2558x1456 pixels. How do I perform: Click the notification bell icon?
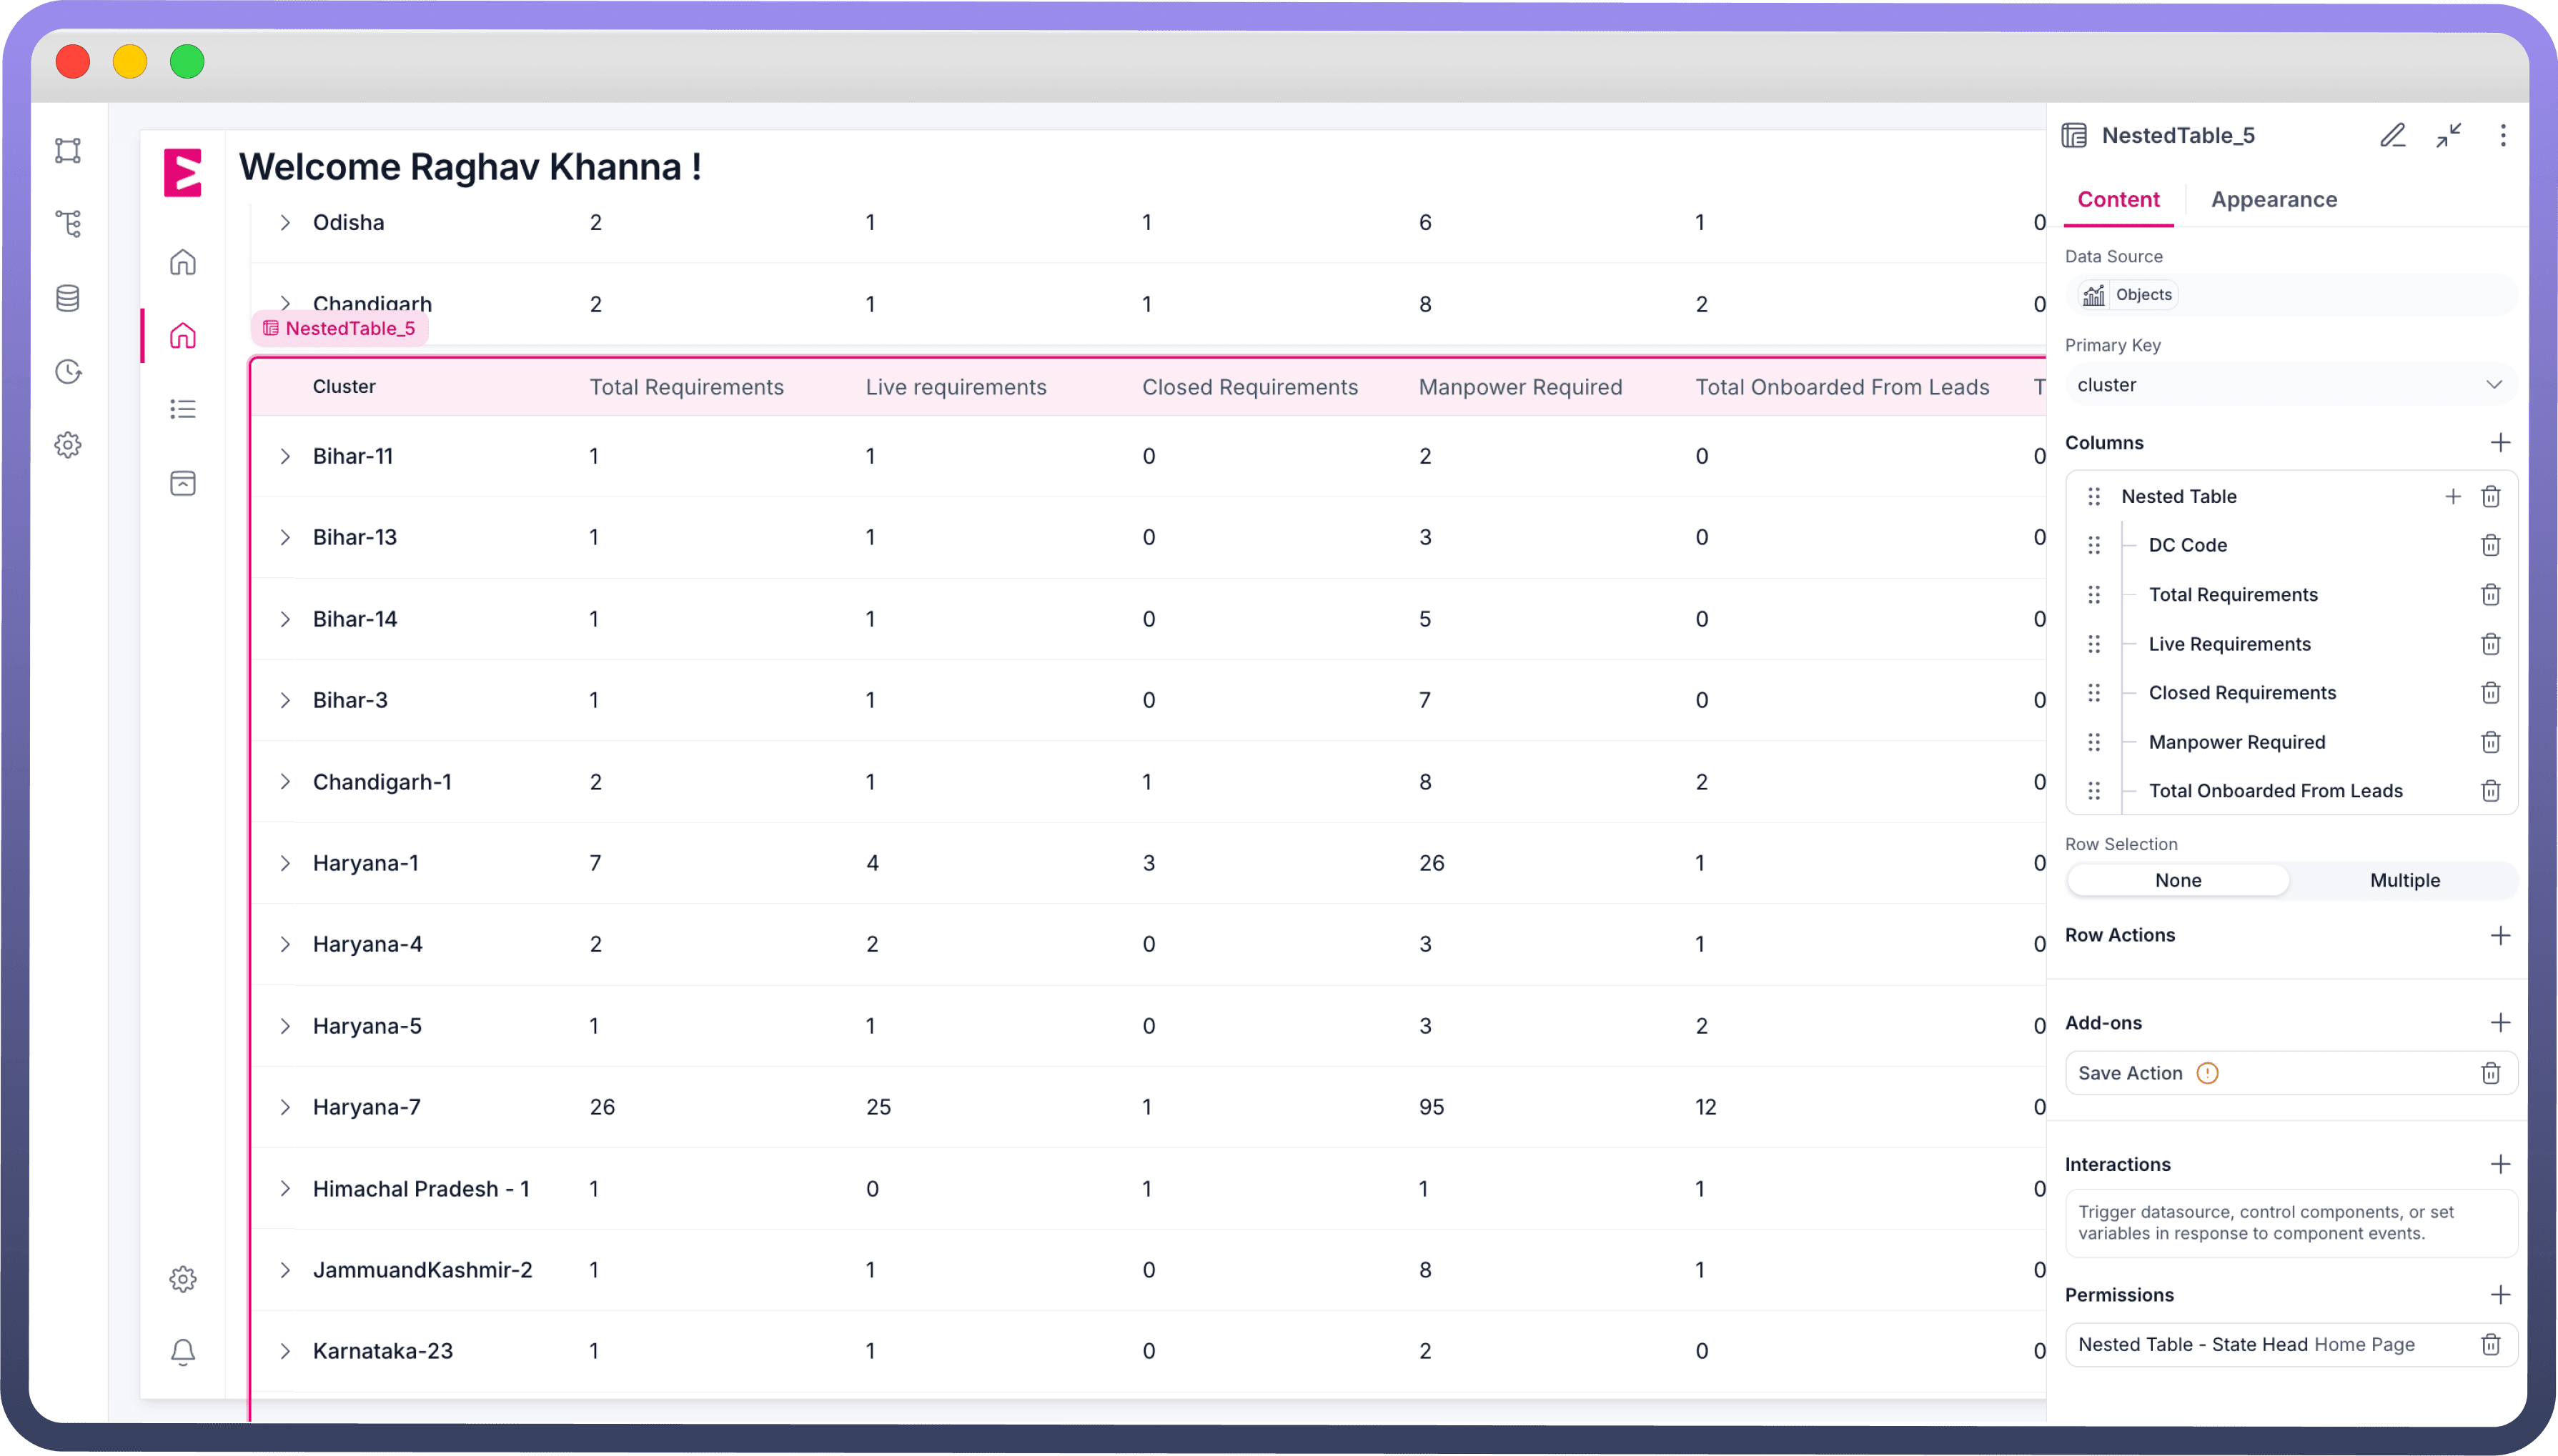point(182,1352)
